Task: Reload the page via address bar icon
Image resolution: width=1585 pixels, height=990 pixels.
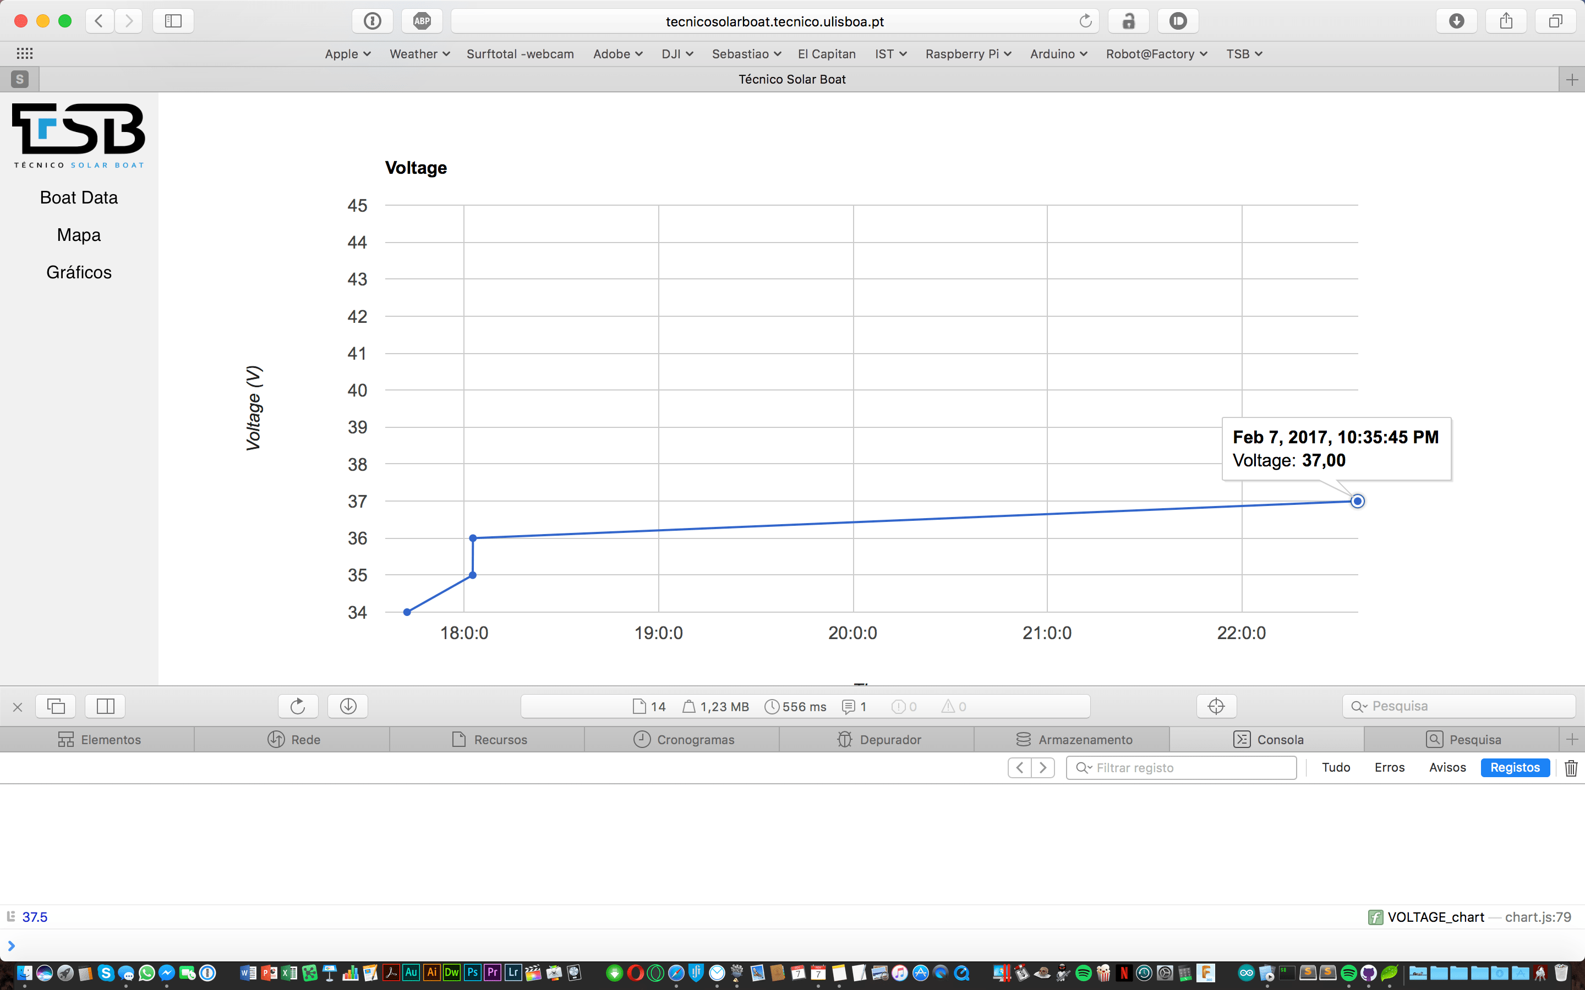Action: [1085, 21]
